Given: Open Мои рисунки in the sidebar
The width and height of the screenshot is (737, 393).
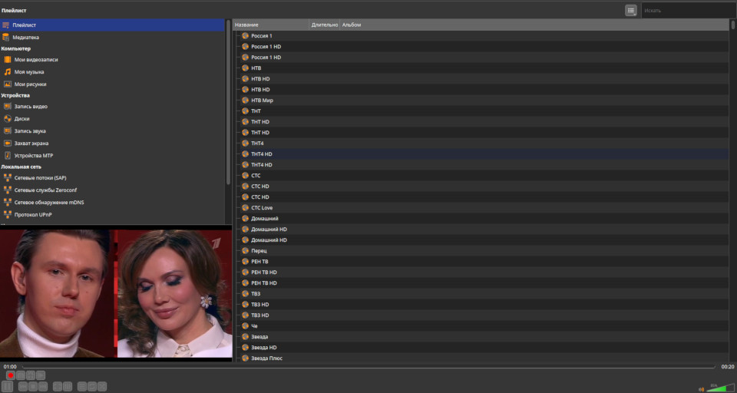Looking at the screenshot, I should point(30,84).
